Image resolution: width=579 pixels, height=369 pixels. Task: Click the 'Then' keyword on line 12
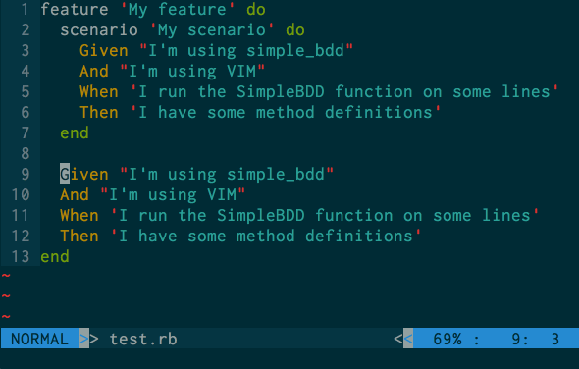[79, 237]
